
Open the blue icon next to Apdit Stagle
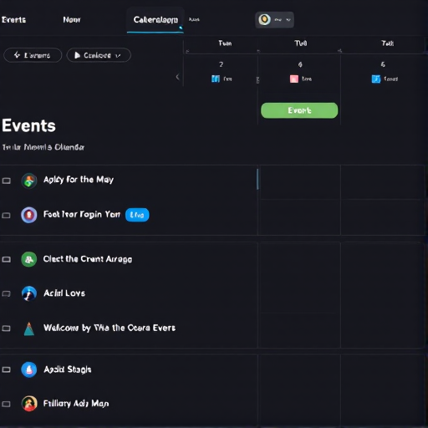tap(29, 369)
